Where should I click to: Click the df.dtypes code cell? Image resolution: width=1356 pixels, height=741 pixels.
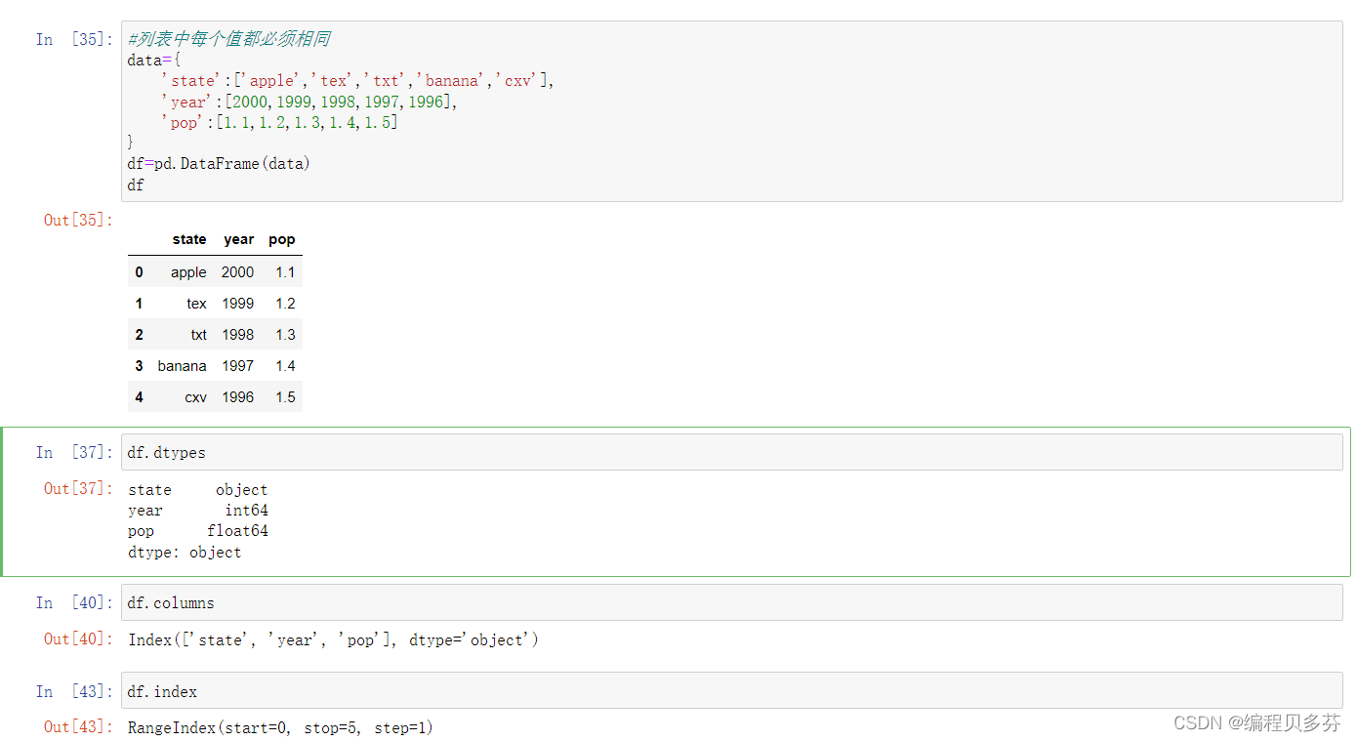point(730,452)
